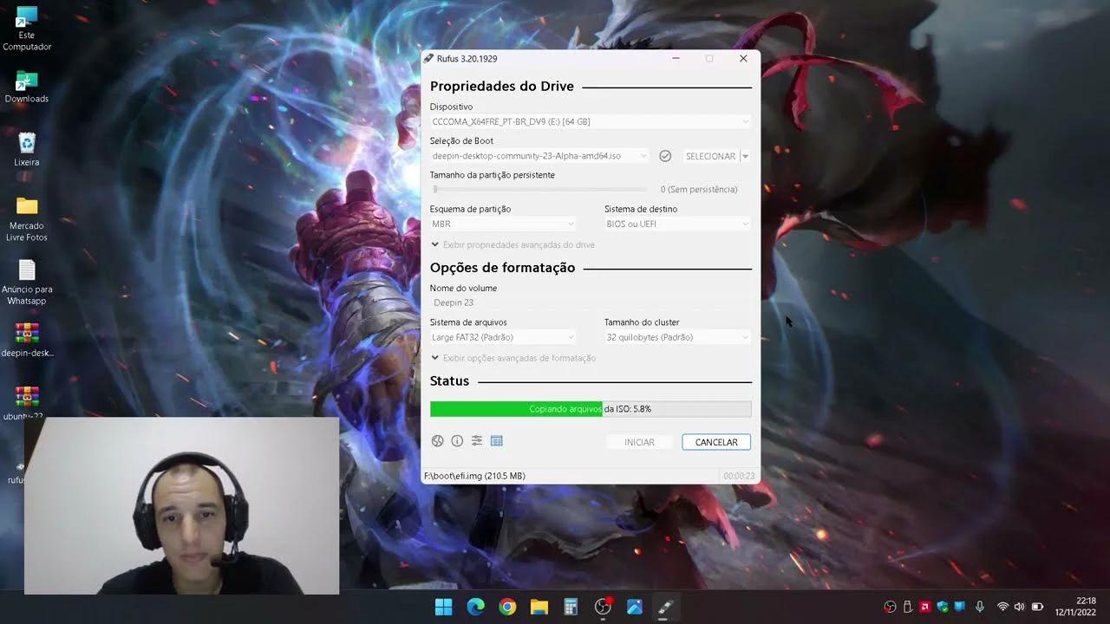The width and height of the screenshot is (1110, 624).
Task: Expand the arrow beside SELECIONAR button
Action: click(745, 157)
